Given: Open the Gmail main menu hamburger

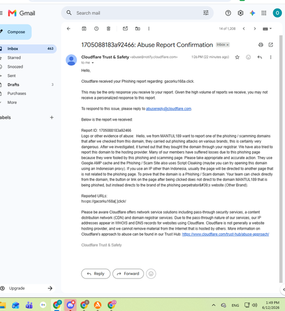Looking at the screenshot, I should pos(1,13).
